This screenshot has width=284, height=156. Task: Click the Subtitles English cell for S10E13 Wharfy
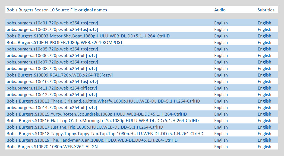click(x=264, y=101)
